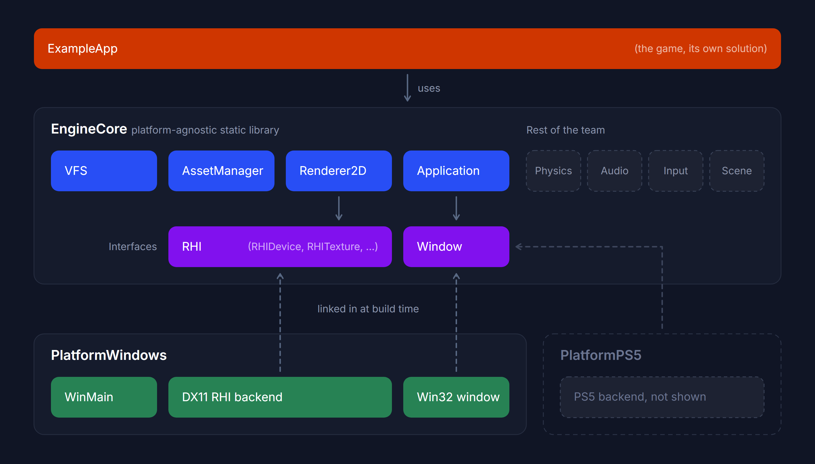Select the purple RHI interface box
Screen dimensions: 815x464
[280, 247]
